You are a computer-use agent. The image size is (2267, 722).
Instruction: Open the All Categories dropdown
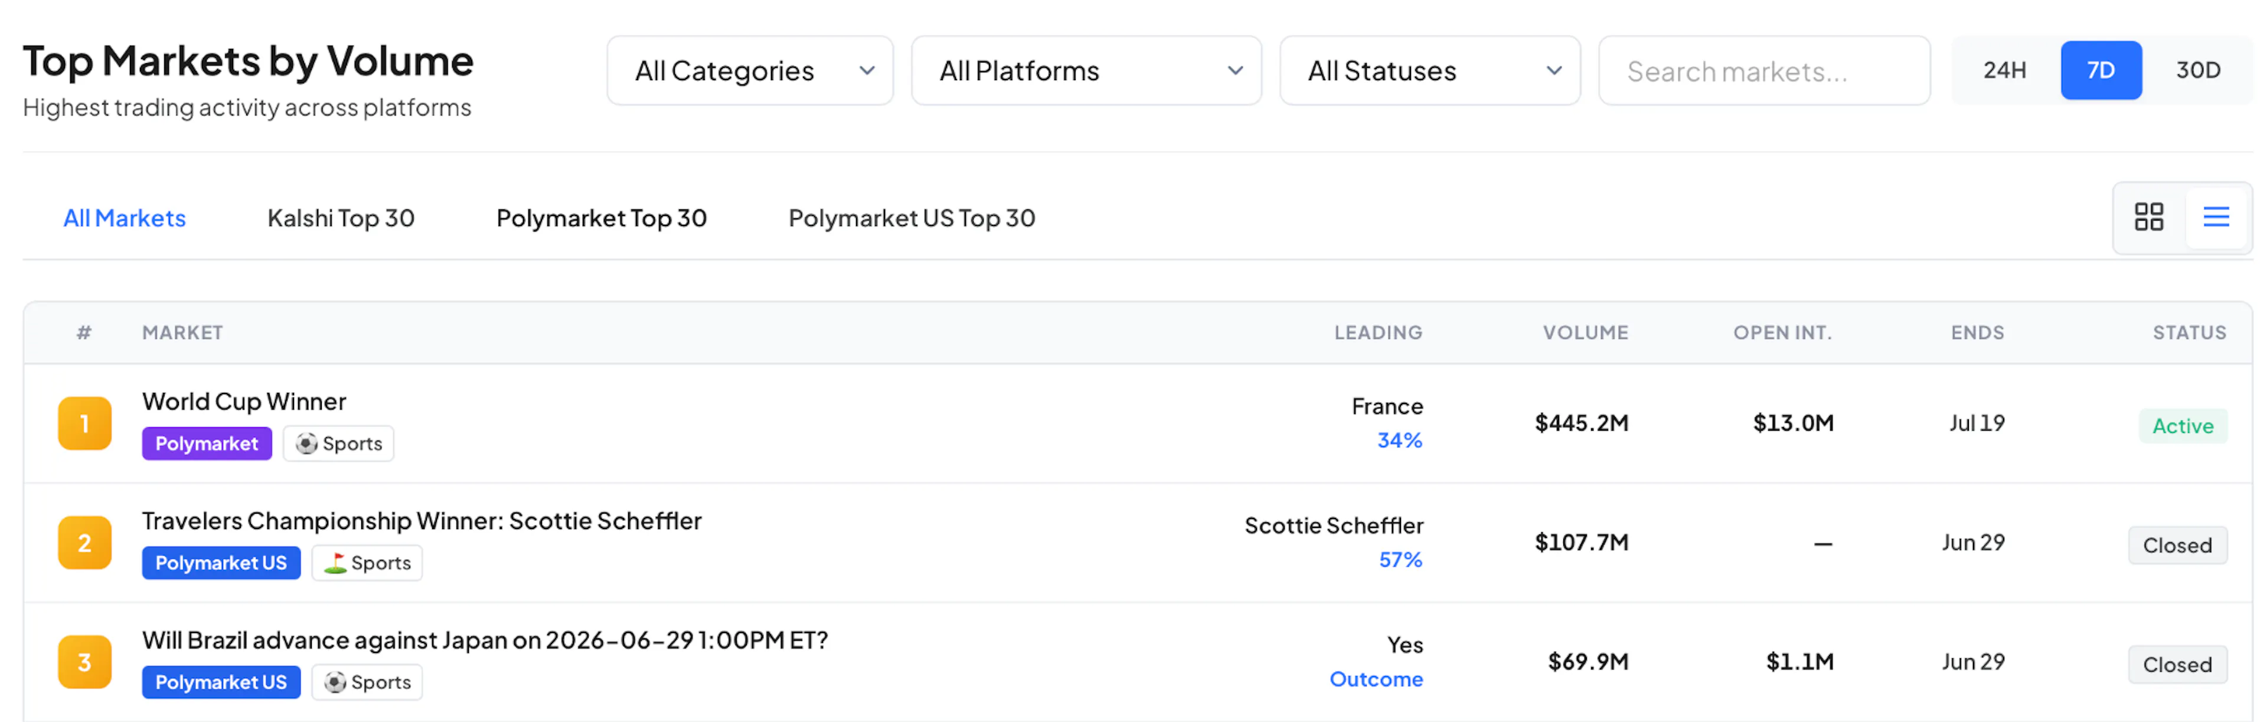tap(750, 70)
